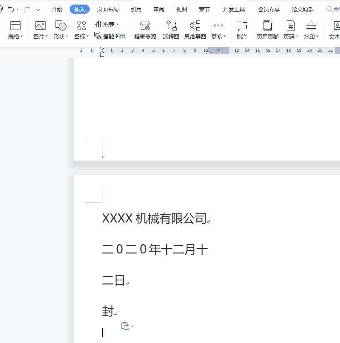
Task: Click the 图标 icons library button
Action: 81,25
